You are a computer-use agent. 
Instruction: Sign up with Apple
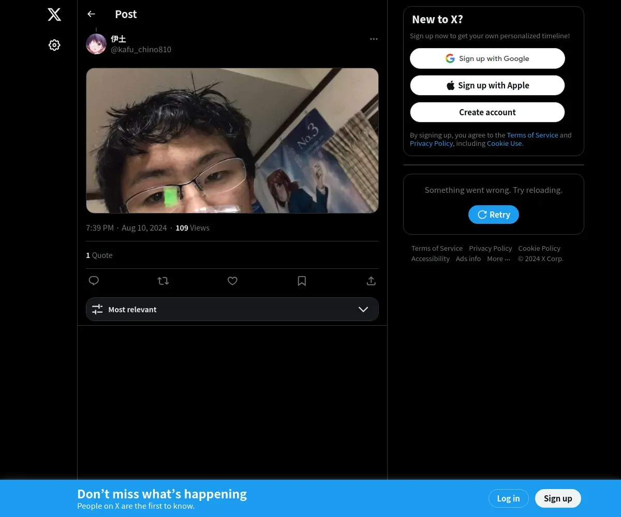487,85
